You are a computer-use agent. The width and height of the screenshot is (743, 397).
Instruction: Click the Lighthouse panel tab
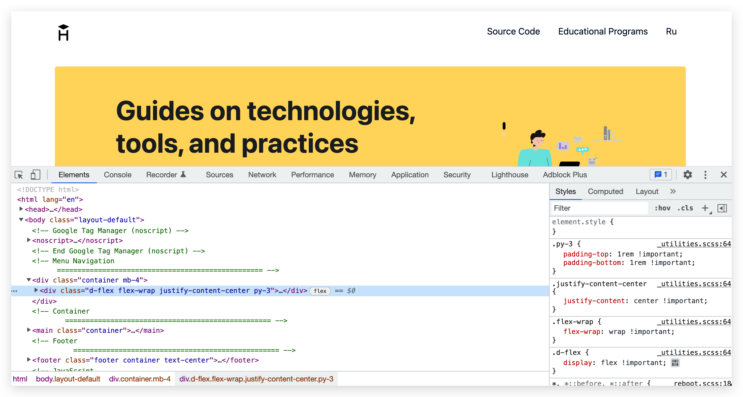pos(509,175)
